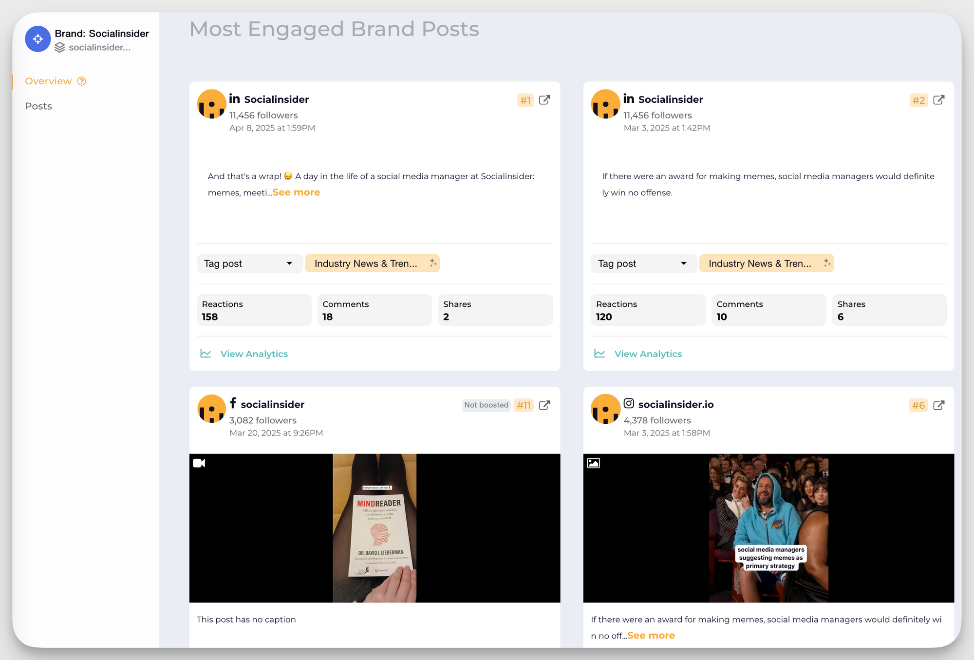Click Comments 10 stat on post #2
974x660 pixels.
768,310
